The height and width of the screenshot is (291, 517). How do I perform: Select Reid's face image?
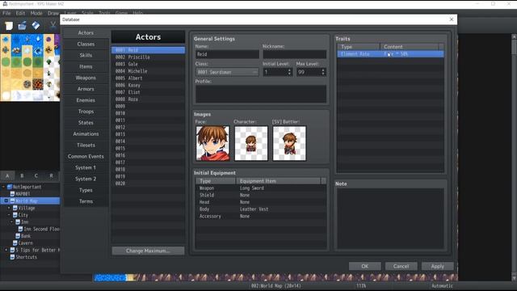click(x=212, y=143)
